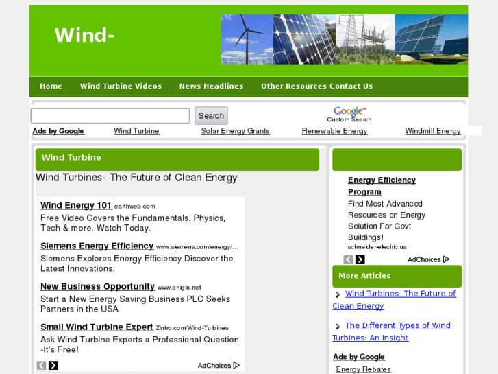
Task: Open the Home menu item
Action: [x=51, y=86]
